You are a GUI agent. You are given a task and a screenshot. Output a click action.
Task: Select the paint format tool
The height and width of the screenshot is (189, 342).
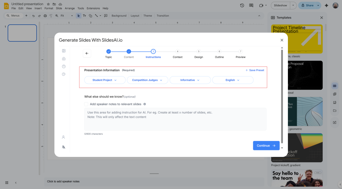pyautogui.click(x=51, y=16)
